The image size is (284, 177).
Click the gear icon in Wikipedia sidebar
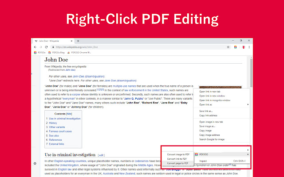pos(35,163)
